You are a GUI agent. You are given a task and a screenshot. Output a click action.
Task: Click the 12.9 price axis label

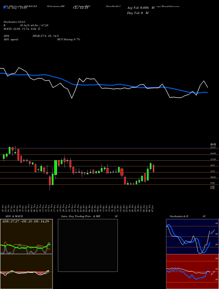213,166
